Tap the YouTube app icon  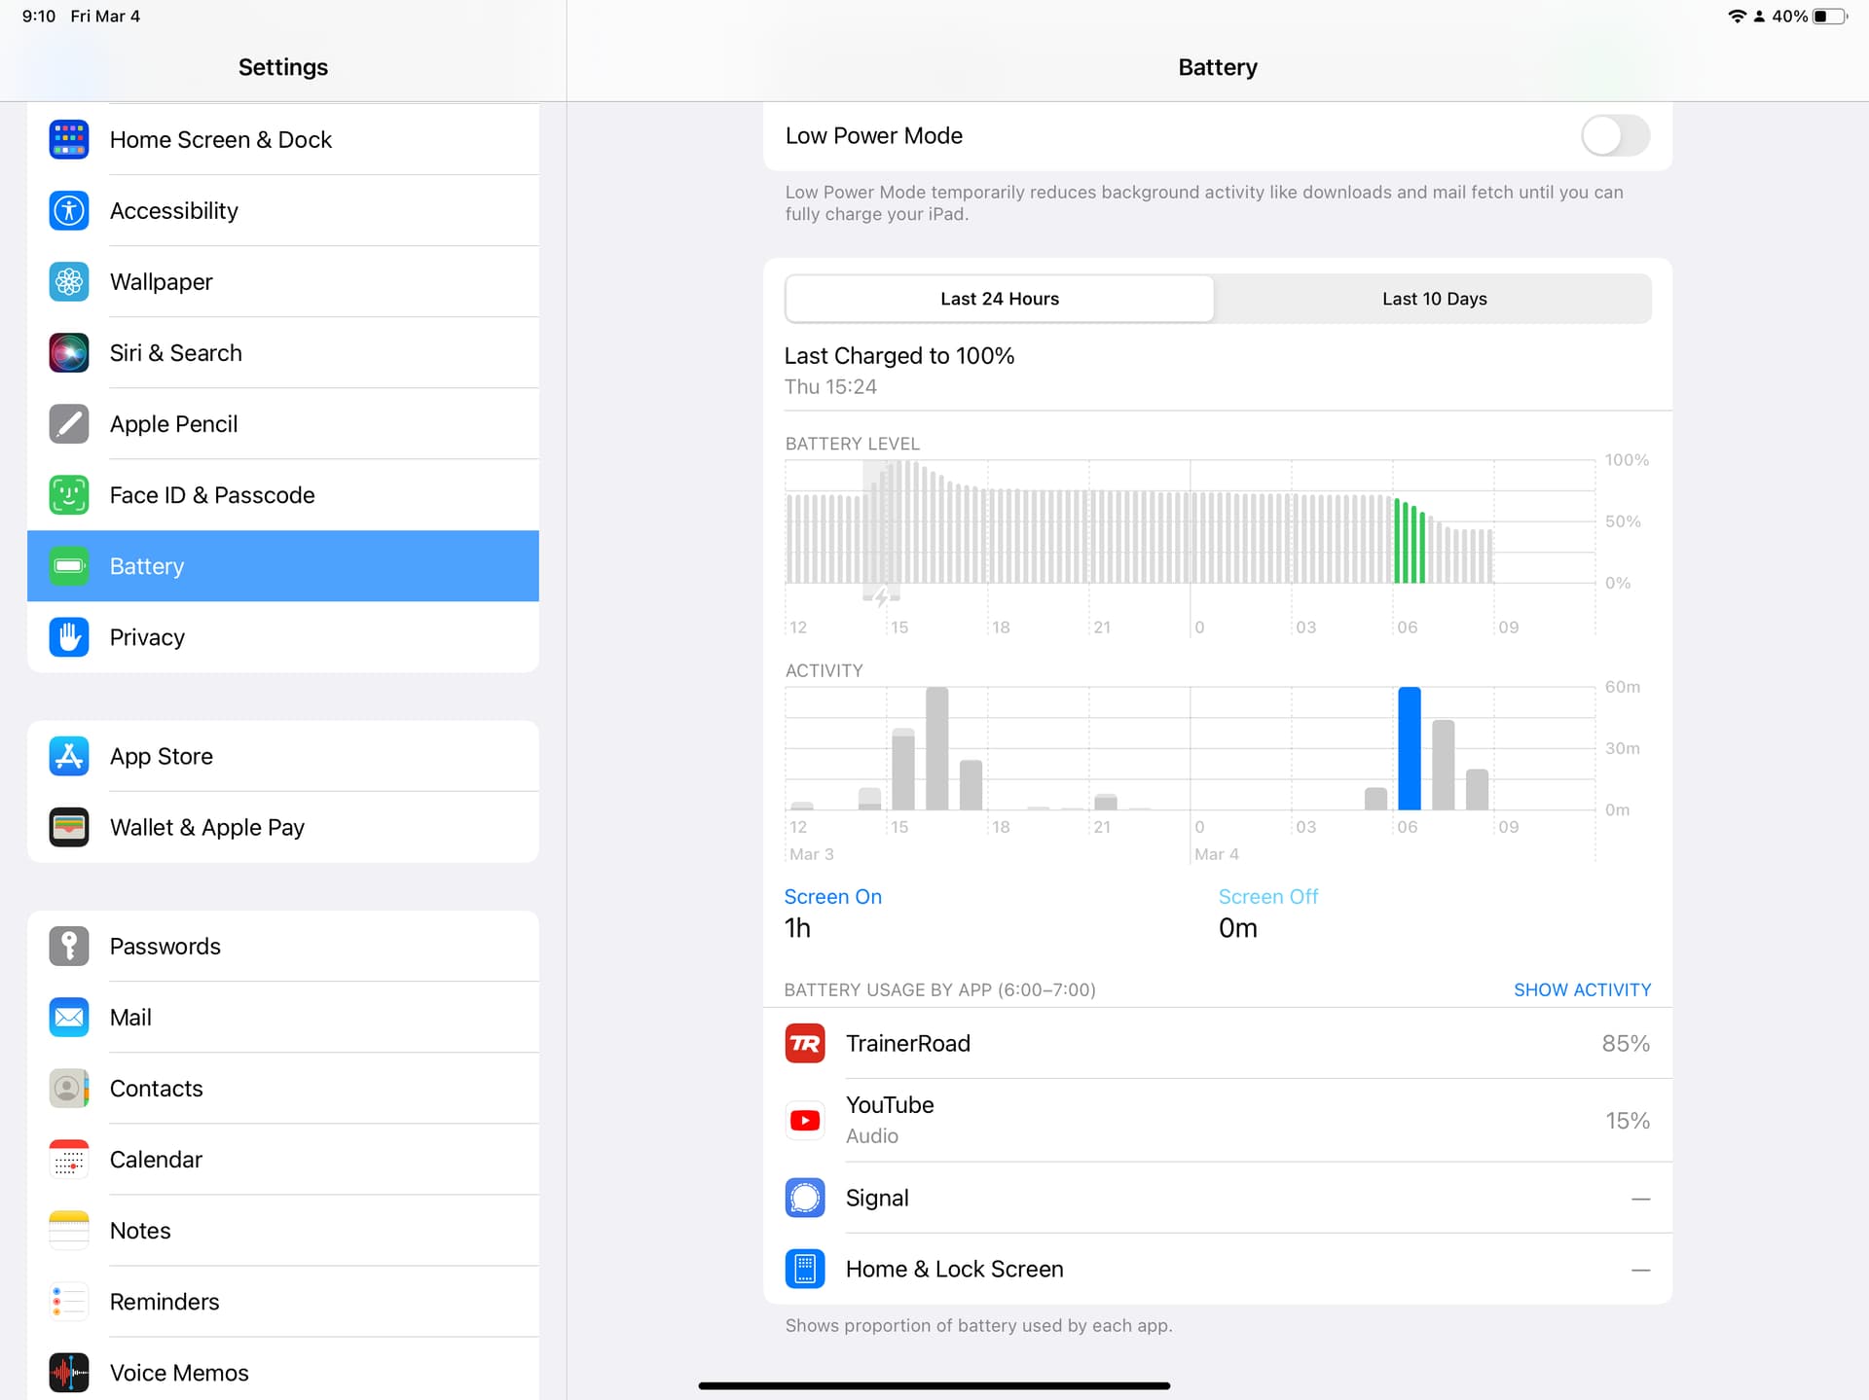point(805,1120)
